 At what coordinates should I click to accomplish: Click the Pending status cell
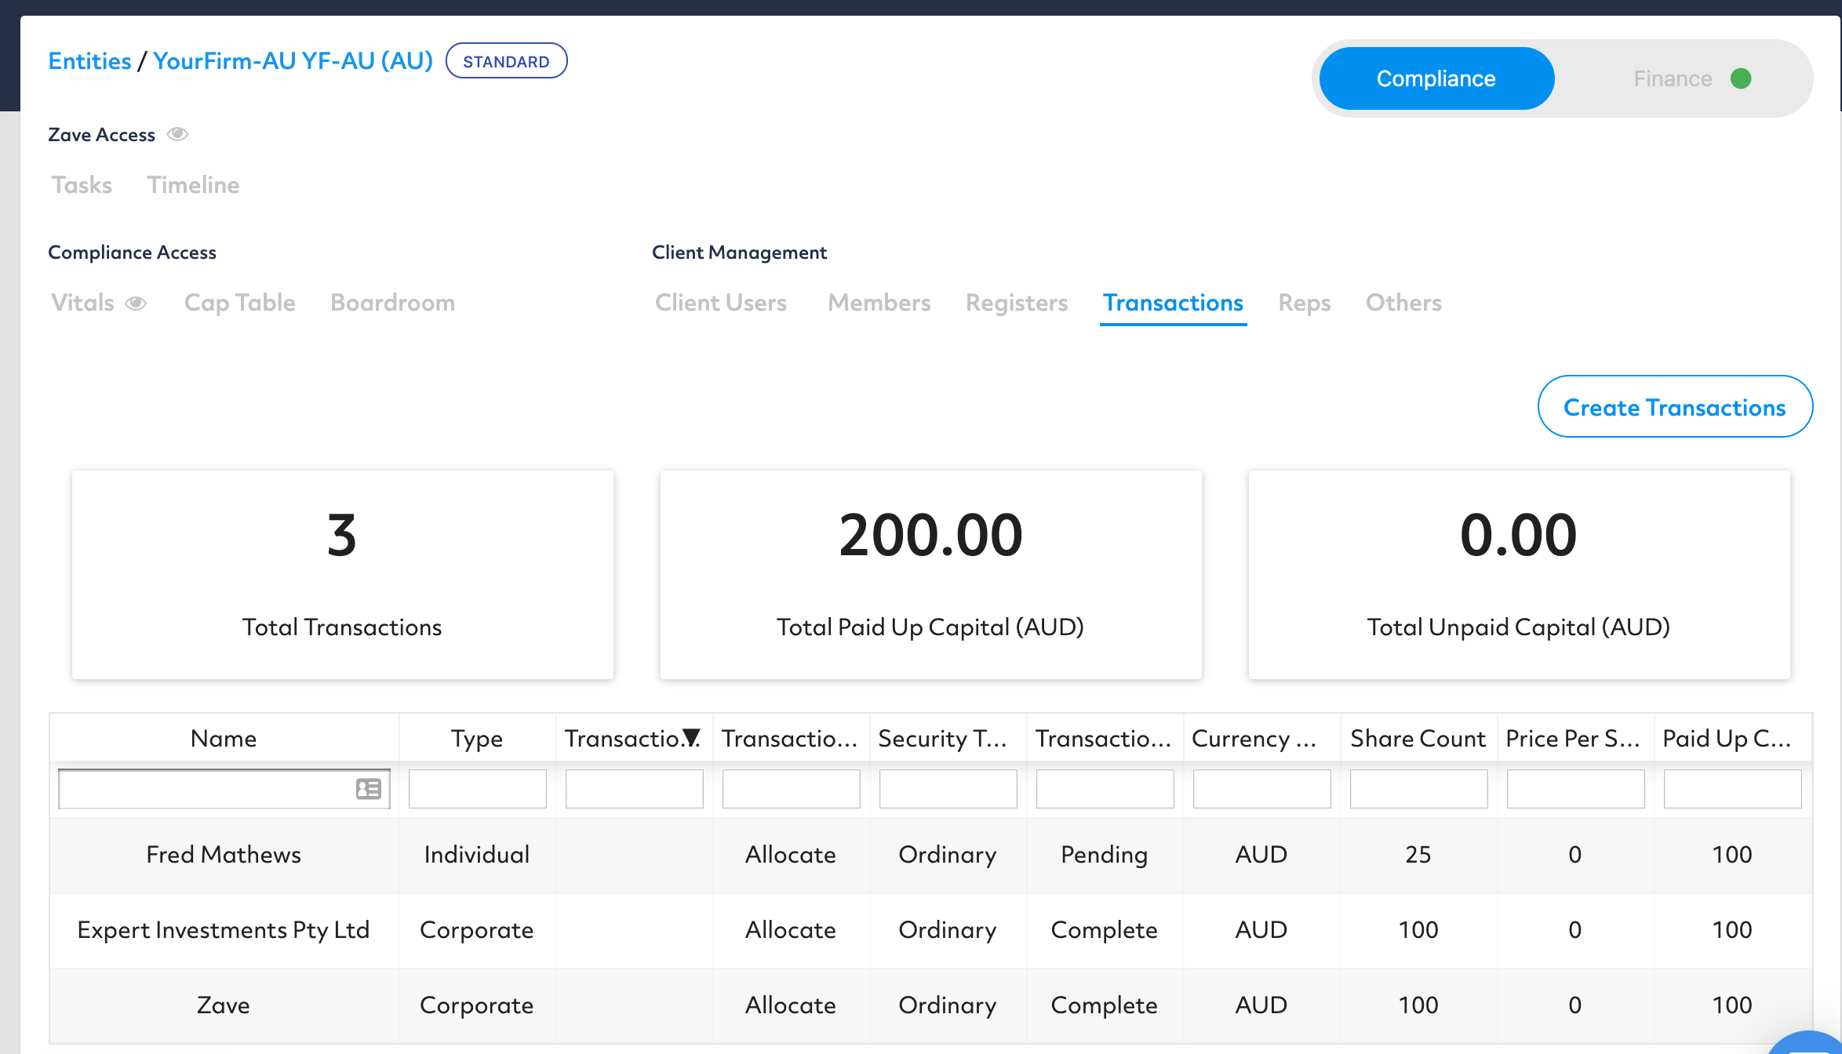point(1105,854)
